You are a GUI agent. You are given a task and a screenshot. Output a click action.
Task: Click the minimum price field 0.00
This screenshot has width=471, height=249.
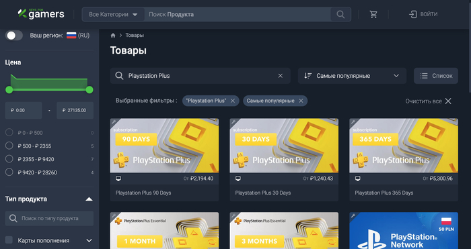click(24, 110)
